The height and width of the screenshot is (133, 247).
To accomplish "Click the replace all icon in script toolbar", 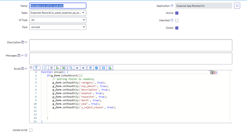I will (64, 68).
